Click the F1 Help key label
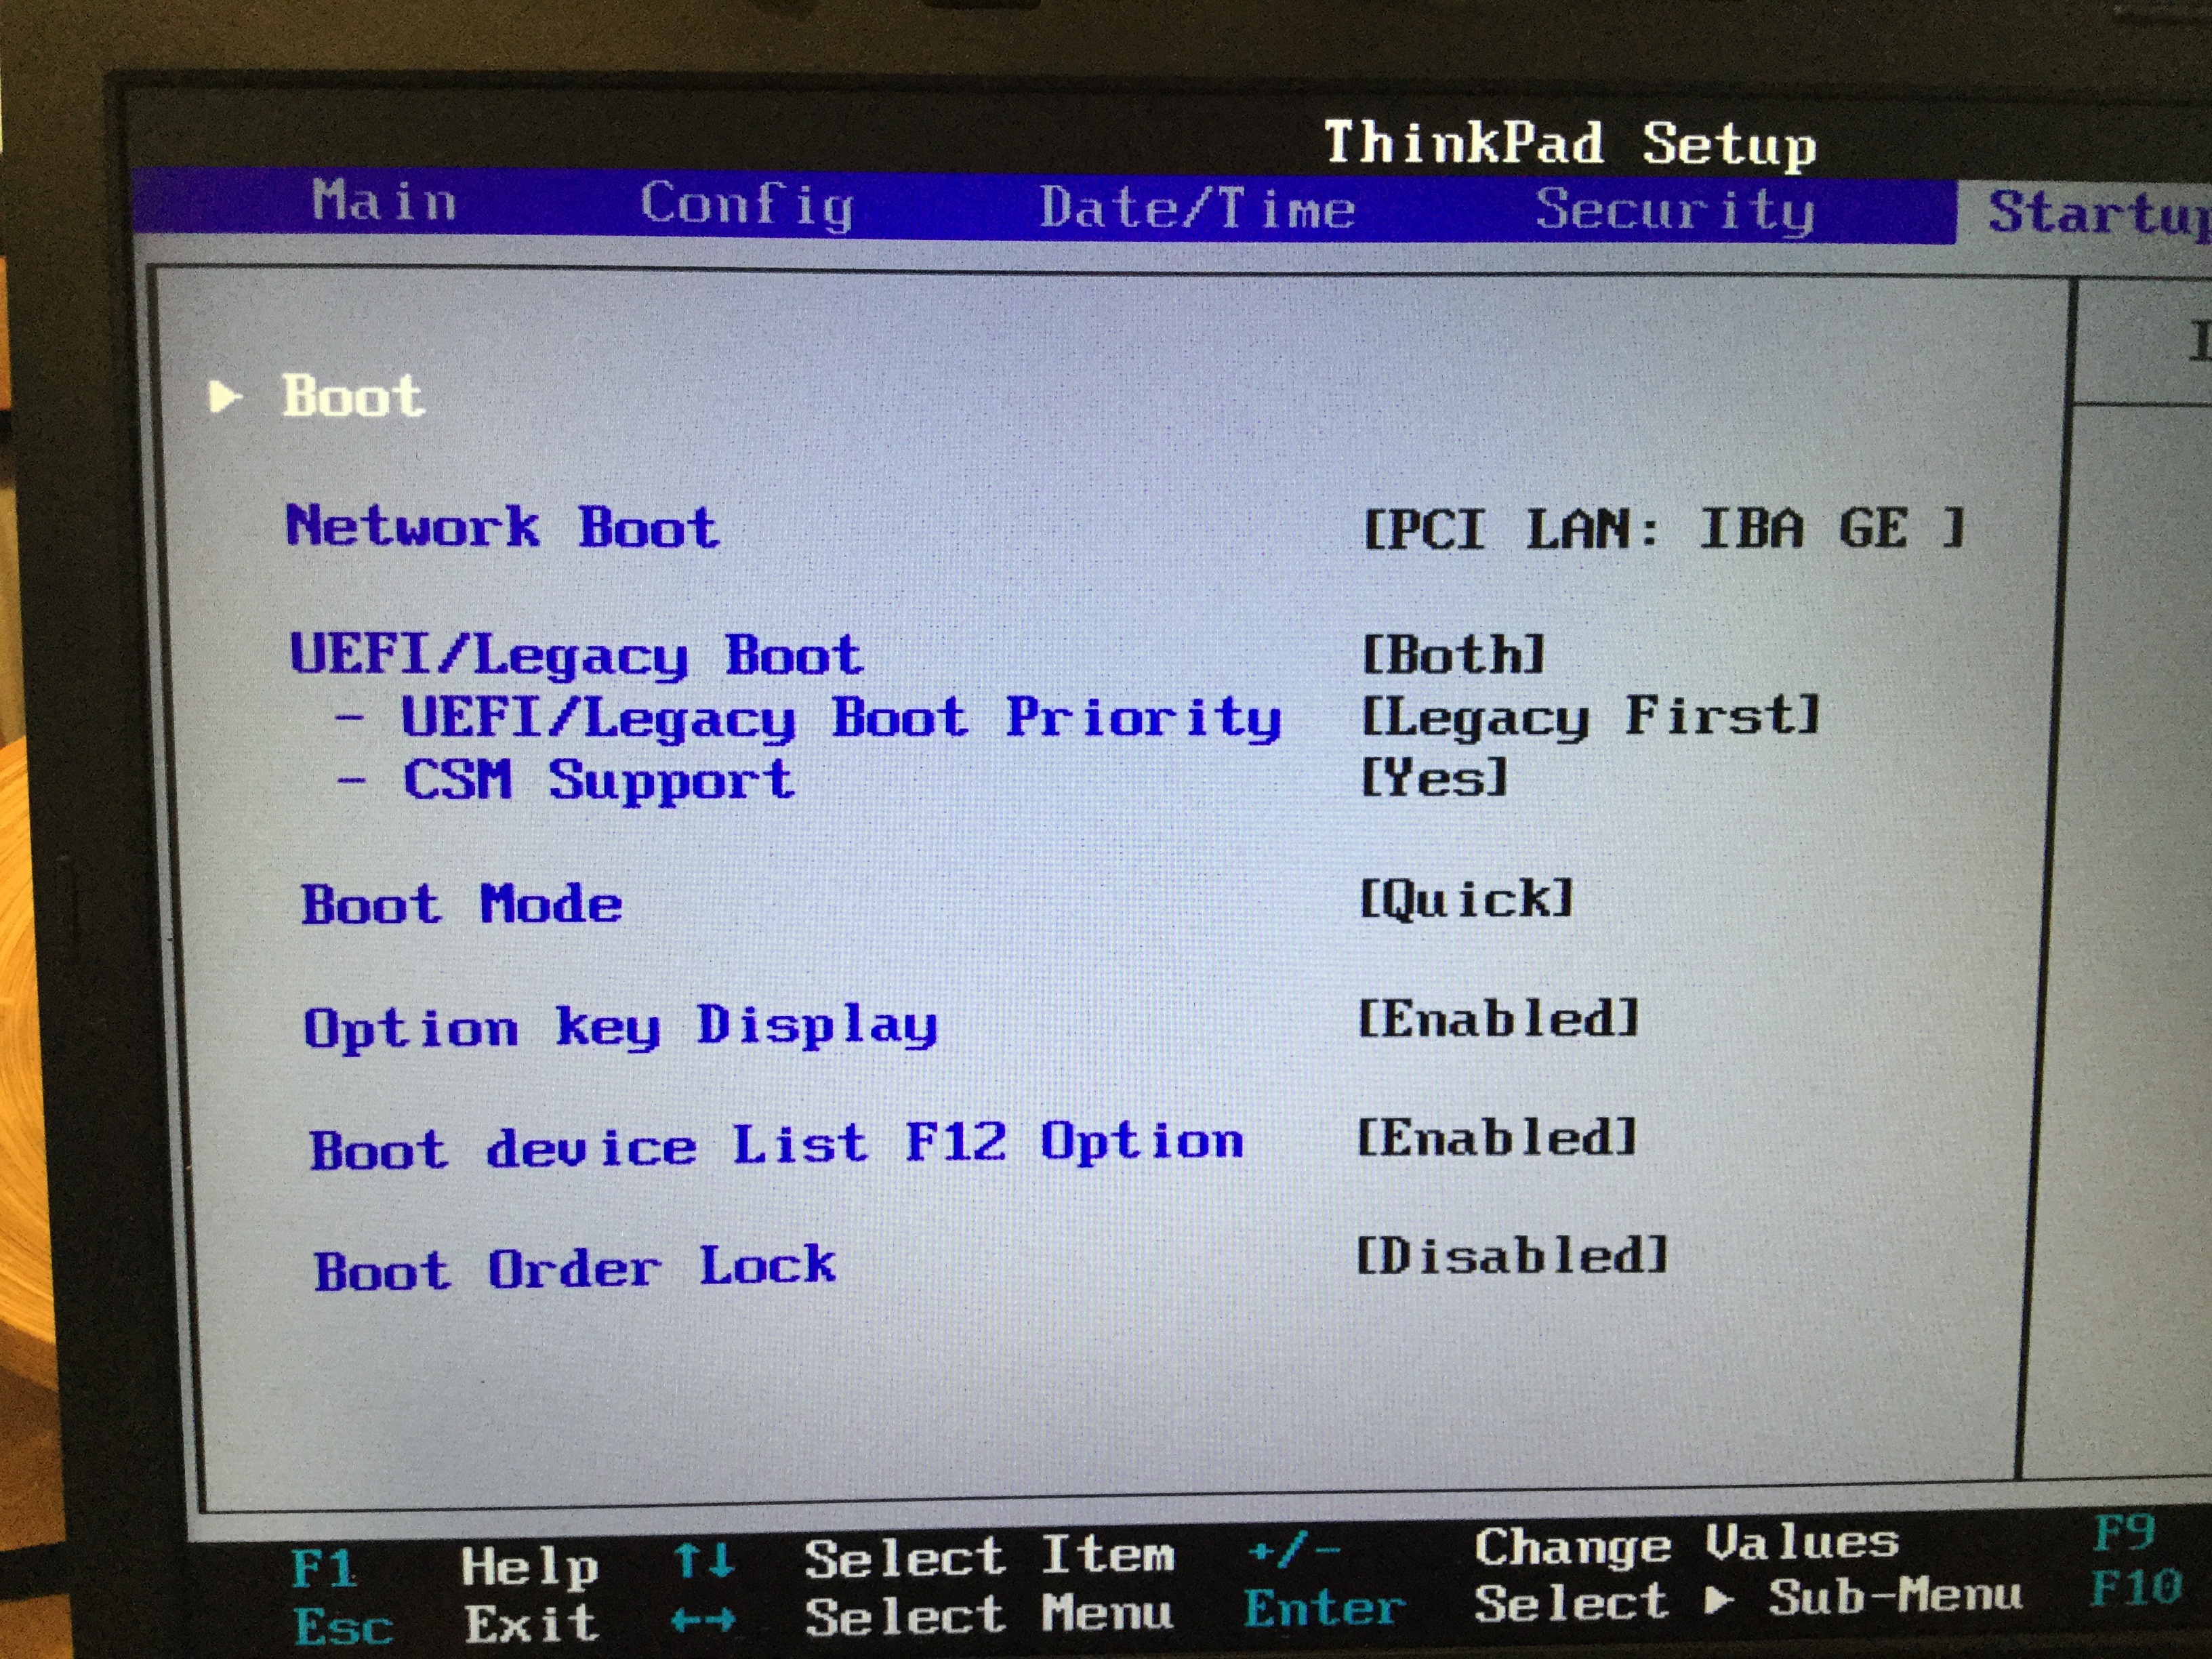The height and width of the screenshot is (1659, 2212). 323,1567
